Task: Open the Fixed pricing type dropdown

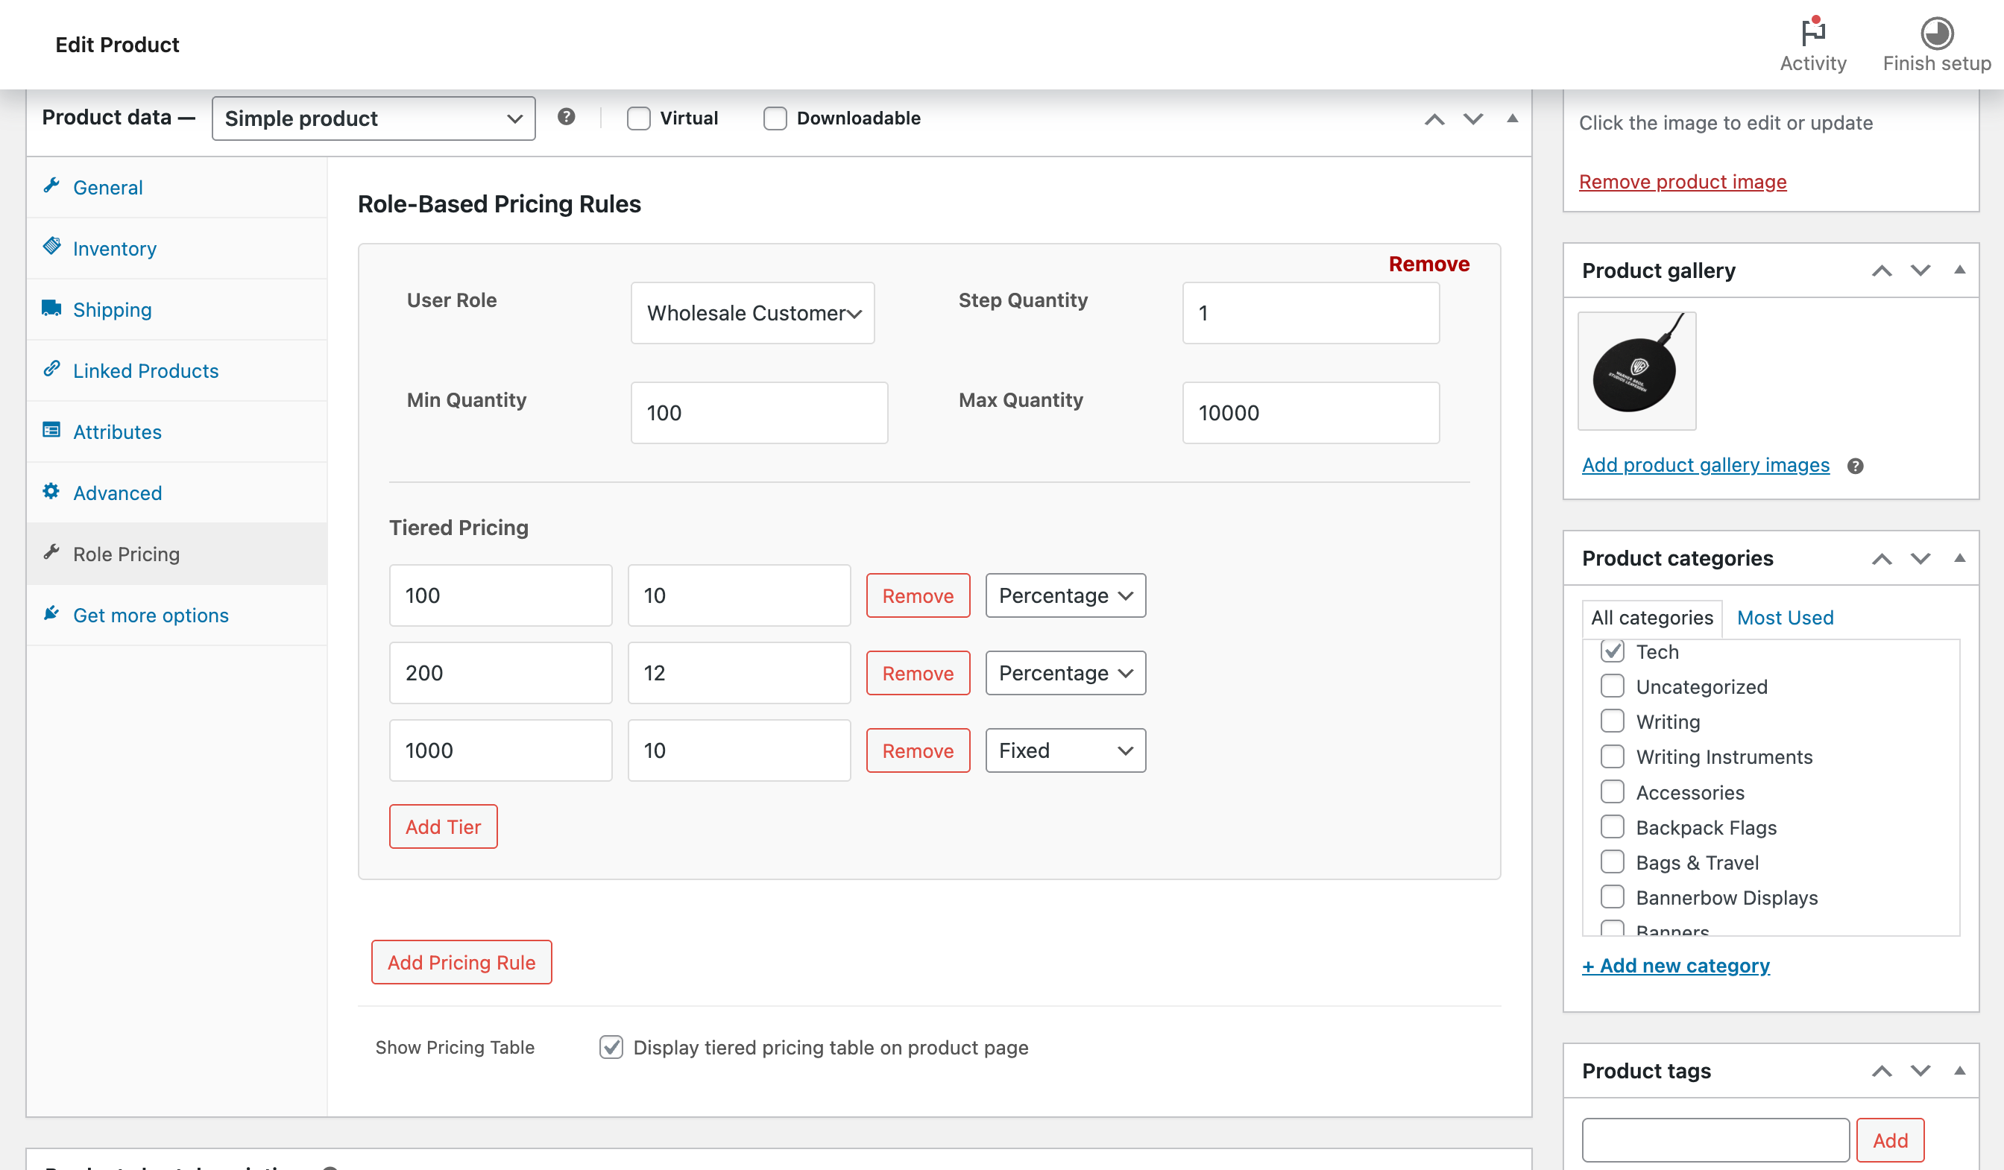Action: coord(1065,750)
